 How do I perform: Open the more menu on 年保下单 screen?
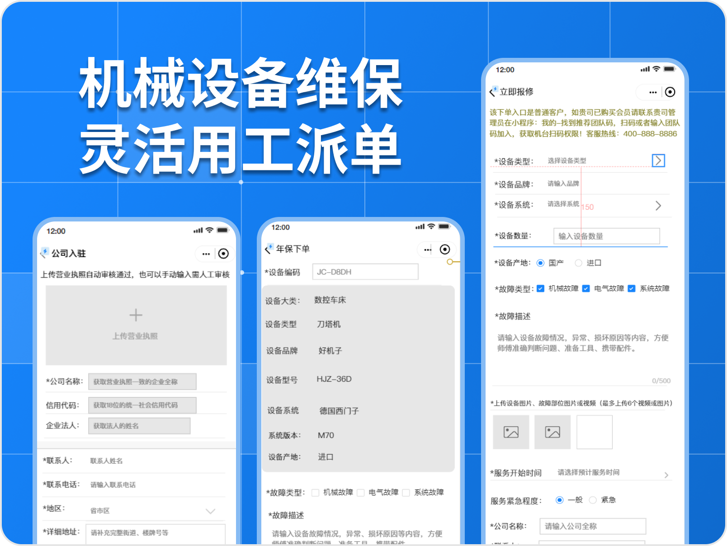(x=428, y=249)
